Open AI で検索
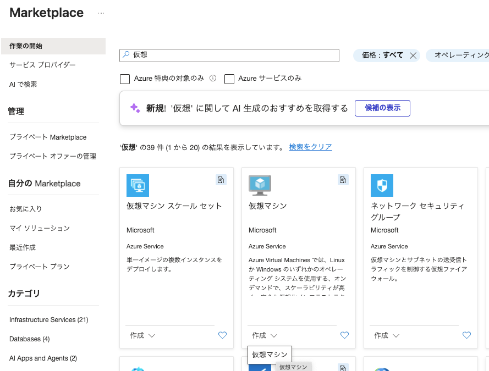The width and height of the screenshot is (489, 371). click(x=23, y=84)
